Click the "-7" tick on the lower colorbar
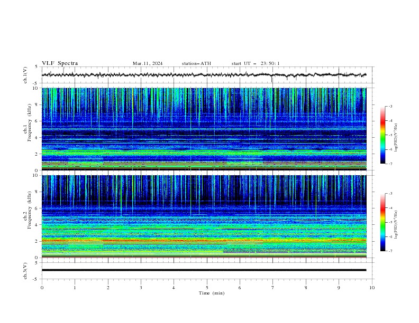This screenshot has width=419, height=323. (390, 251)
